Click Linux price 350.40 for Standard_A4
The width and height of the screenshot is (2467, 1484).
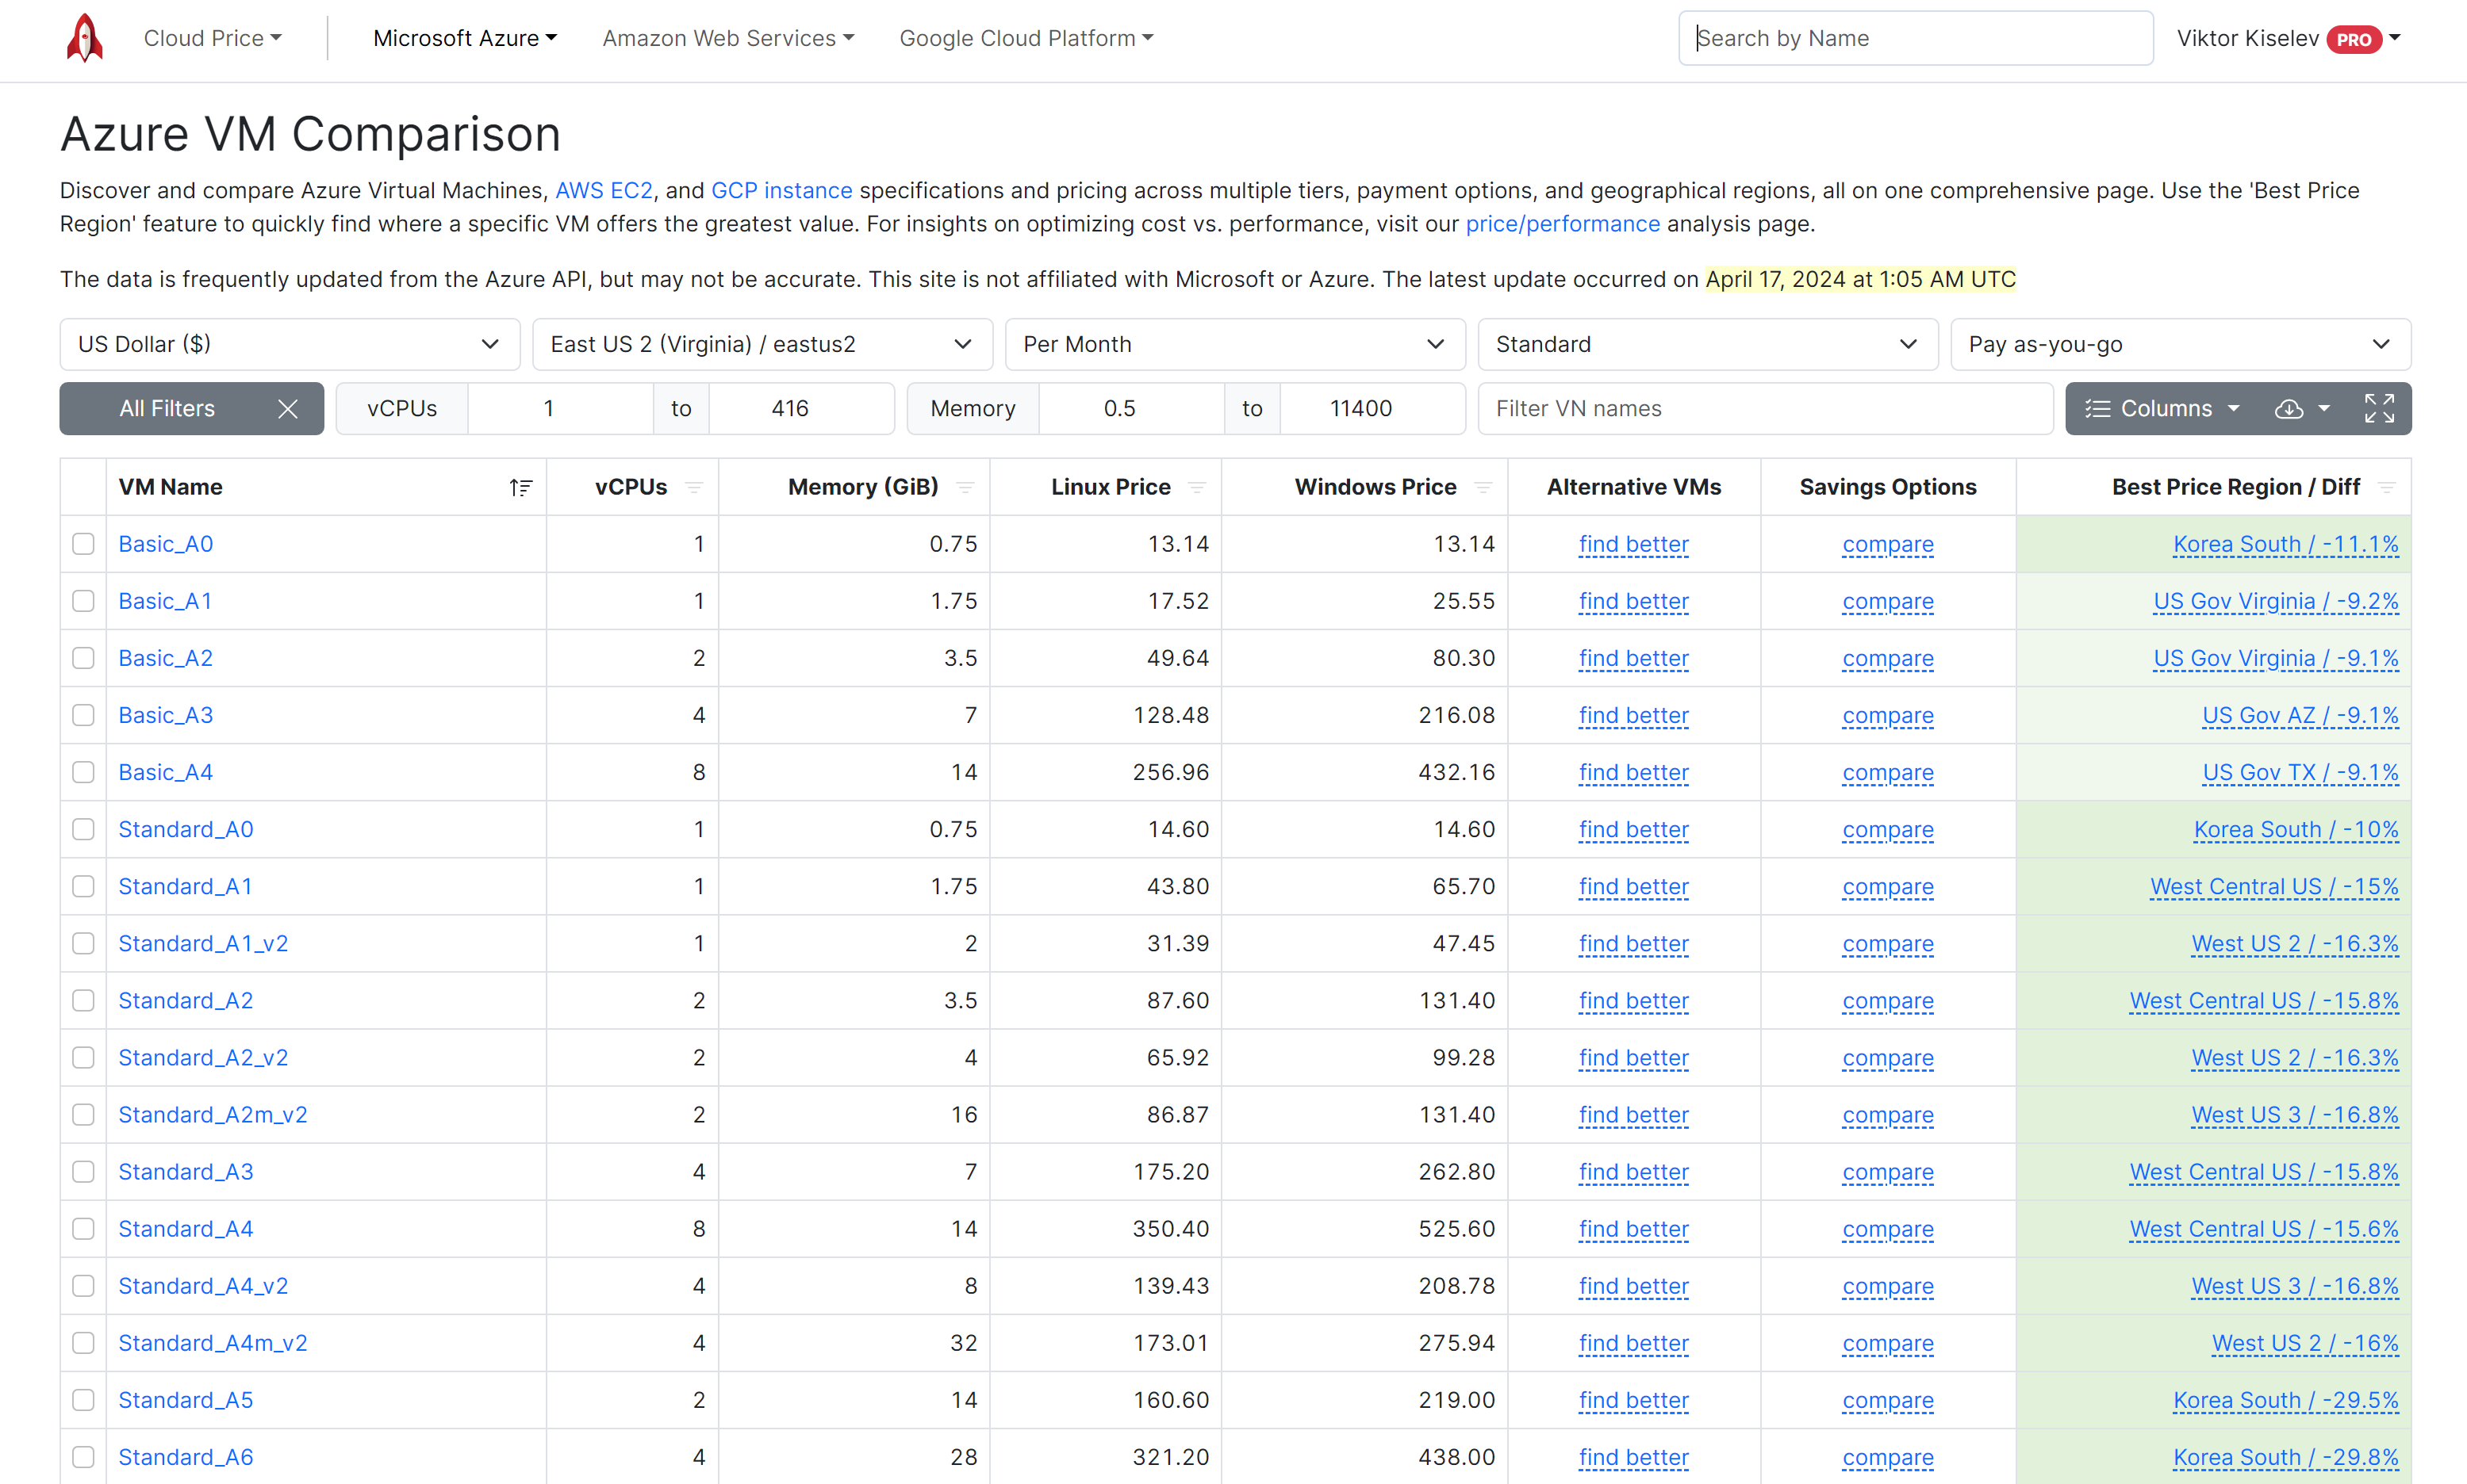1171,1229
